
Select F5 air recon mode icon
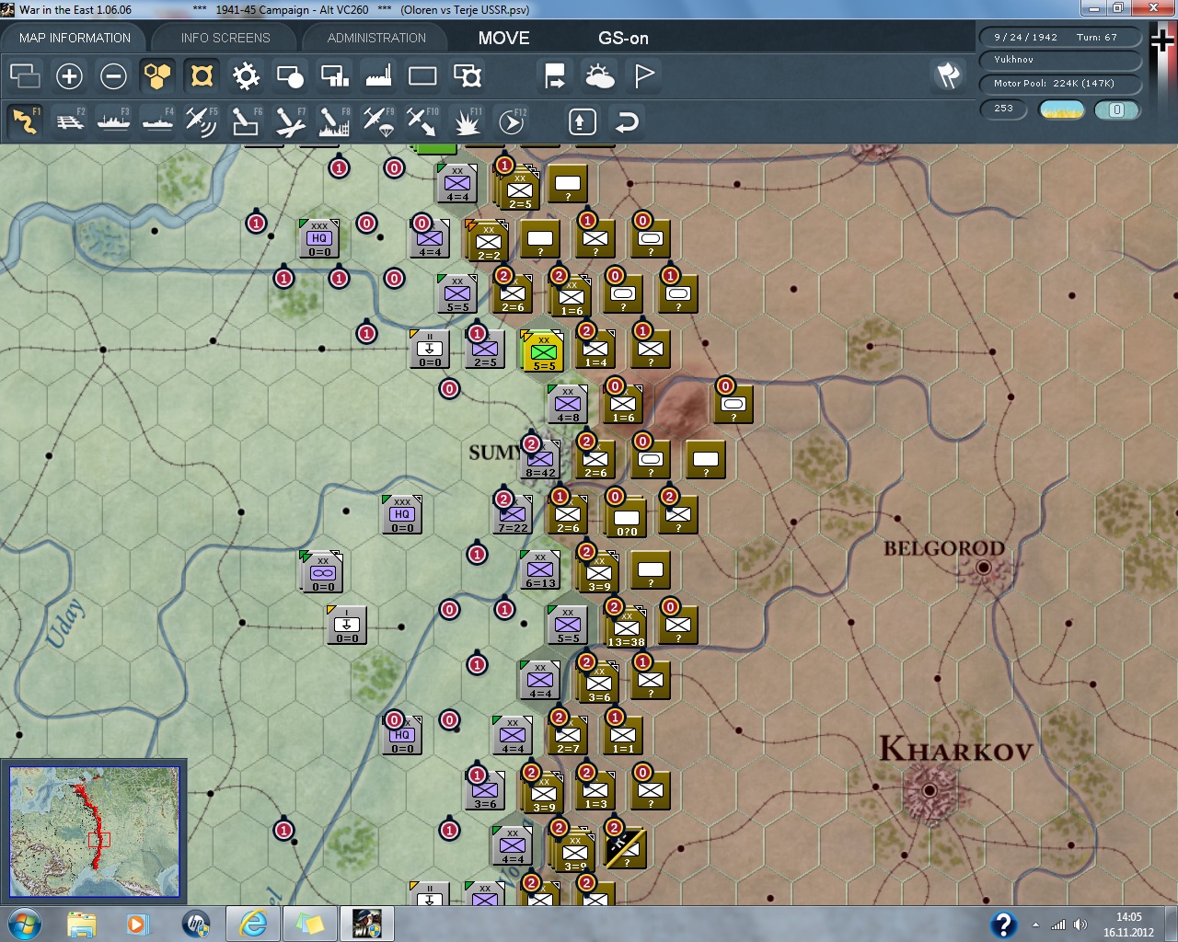(x=202, y=121)
